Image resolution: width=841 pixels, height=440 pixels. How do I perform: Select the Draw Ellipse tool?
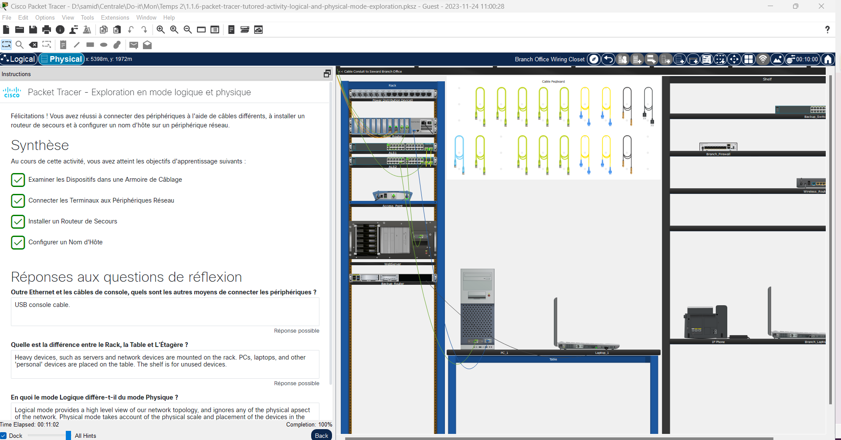point(104,45)
